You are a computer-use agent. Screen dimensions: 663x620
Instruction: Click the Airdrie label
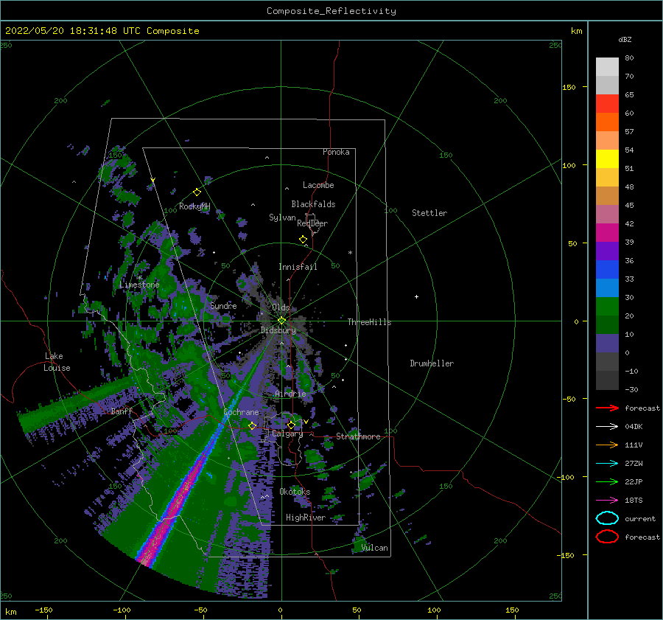click(x=290, y=394)
